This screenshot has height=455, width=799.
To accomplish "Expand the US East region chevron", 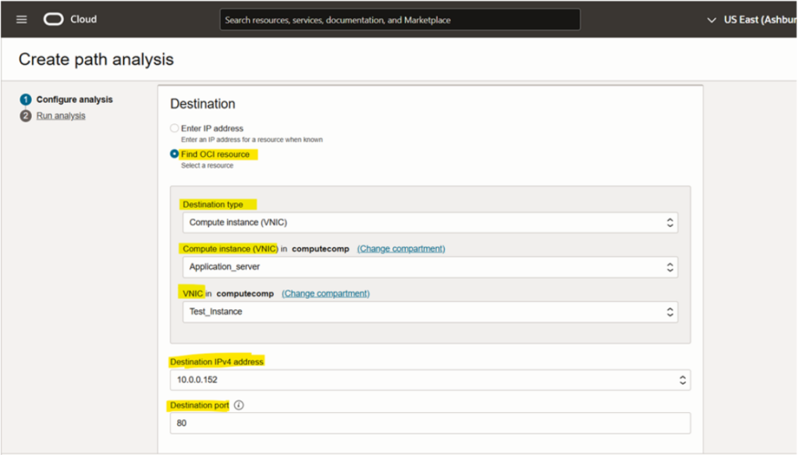I will coord(711,20).
